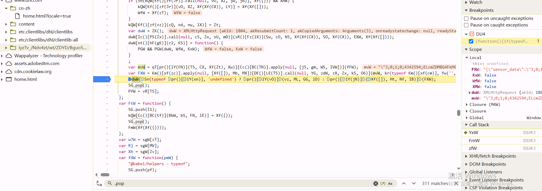Click the FXW sensor_data scope variable
The width and height of the screenshot is (542, 191).
click(x=506, y=70)
